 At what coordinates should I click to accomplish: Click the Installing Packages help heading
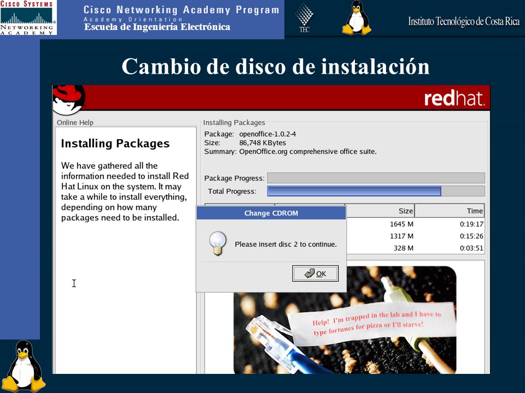pyautogui.click(x=115, y=144)
